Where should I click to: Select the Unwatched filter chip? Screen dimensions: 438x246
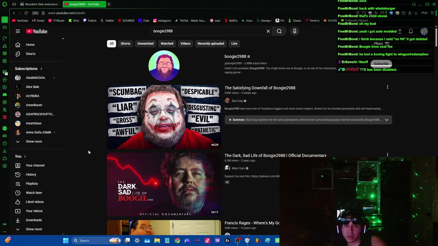[145, 43]
